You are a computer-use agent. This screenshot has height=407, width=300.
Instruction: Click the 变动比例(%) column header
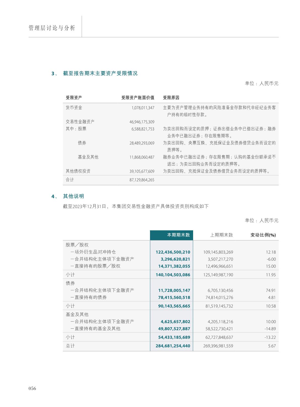[x=263, y=235]
